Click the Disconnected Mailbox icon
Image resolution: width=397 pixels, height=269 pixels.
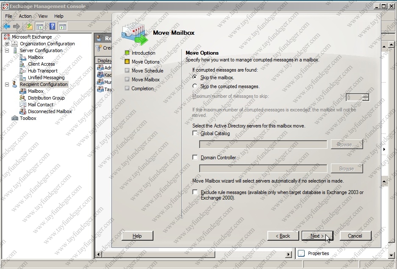pos(23,111)
